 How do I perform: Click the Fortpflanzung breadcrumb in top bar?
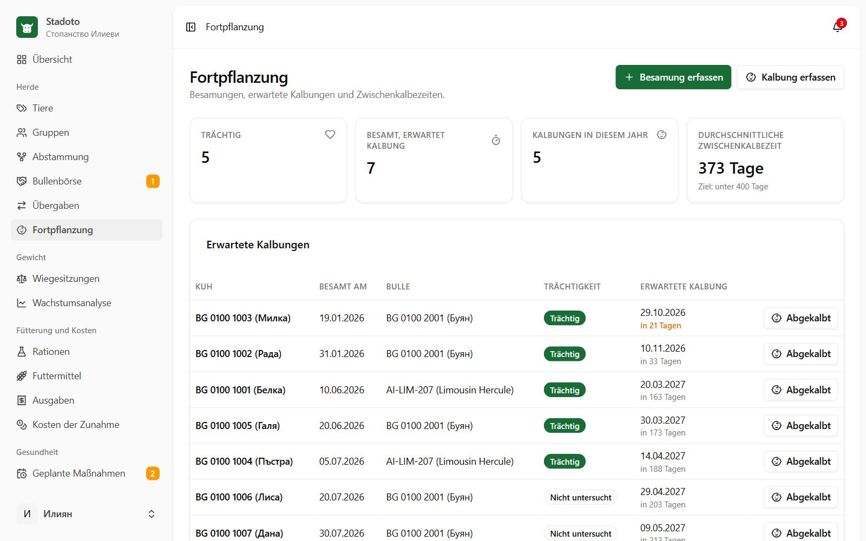click(235, 27)
